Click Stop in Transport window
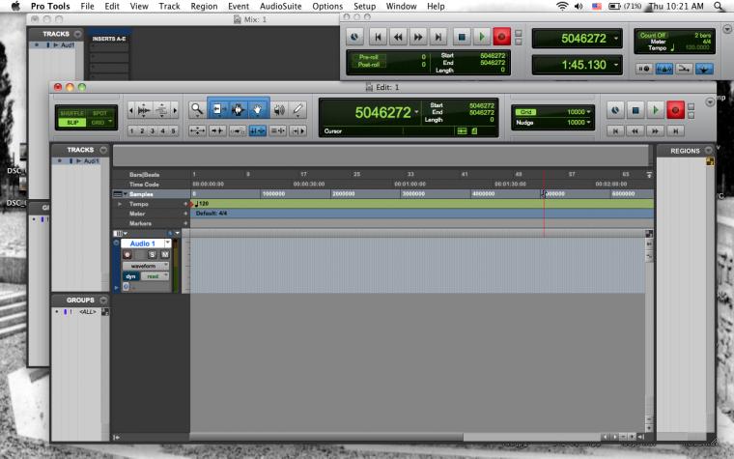The height and width of the screenshot is (459, 734). [x=462, y=37]
